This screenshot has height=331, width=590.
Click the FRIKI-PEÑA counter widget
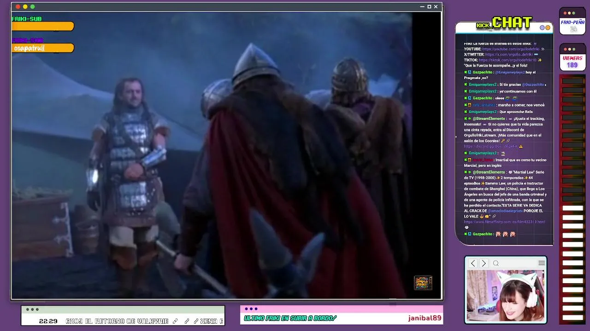coord(572,21)
